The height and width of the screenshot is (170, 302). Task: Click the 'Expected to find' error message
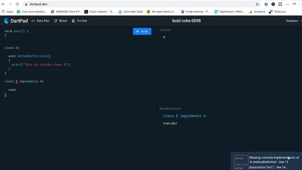tap(268, 167)
